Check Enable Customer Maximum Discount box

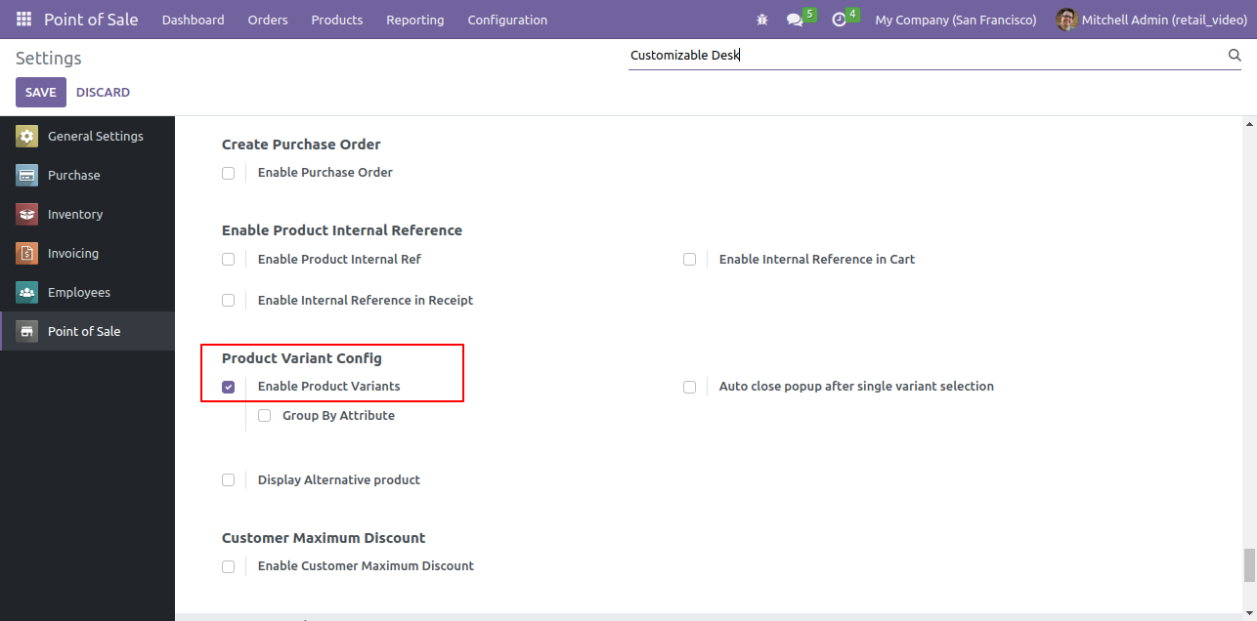click(x=228, y=566)
